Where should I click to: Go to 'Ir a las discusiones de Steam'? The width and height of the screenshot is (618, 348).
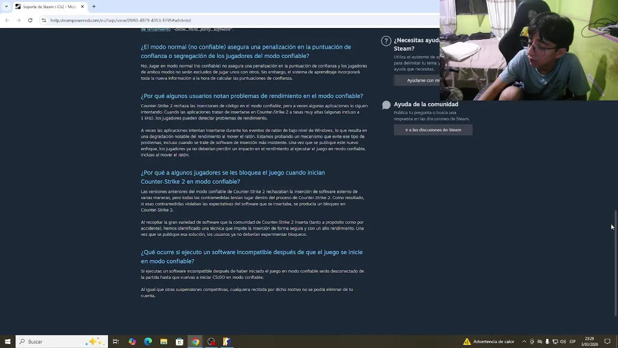[433, 130]
